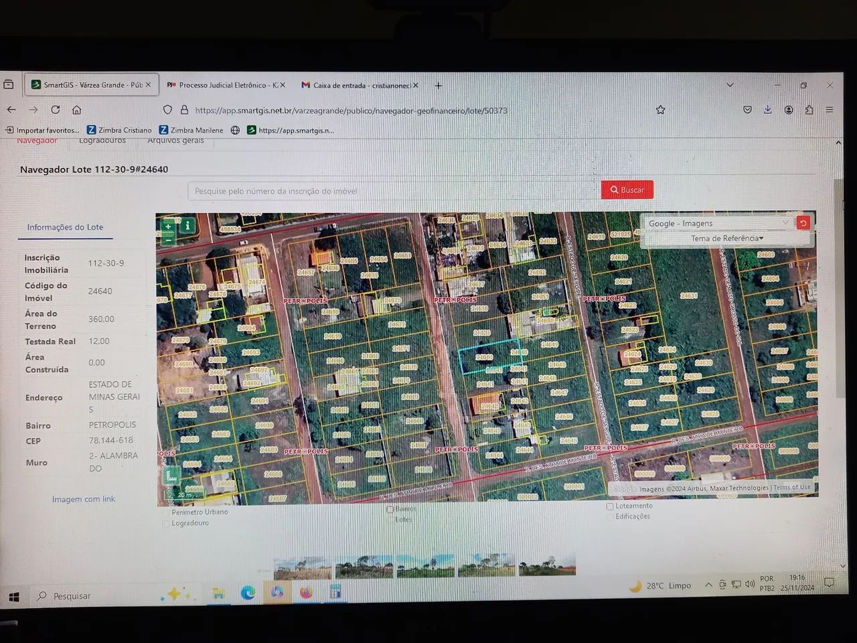Expand the Tema de Referência dropdown
The width and height of the screenshot is (857, 643).
727,238
